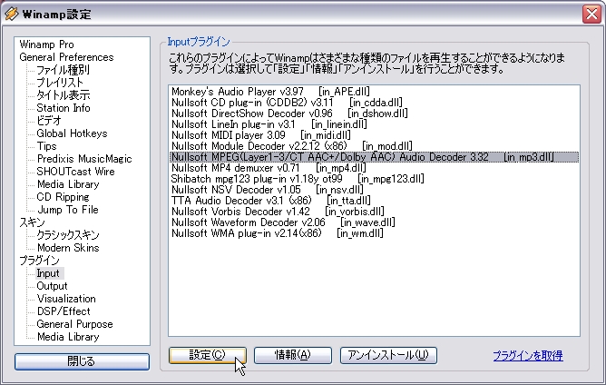Select Input plugins tree item
The width and height of the screenshot is (606, 385).
tap(48, 273)
